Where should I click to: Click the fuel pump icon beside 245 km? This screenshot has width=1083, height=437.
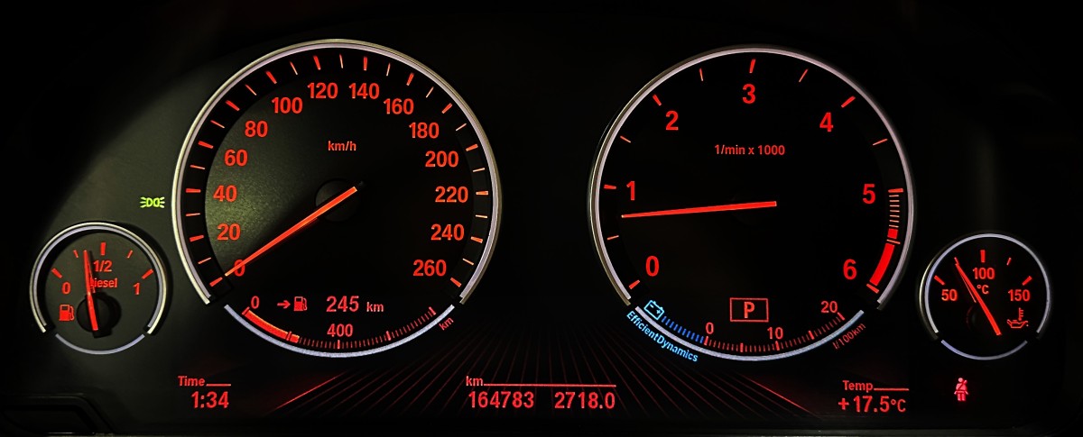tap(300, 304)
